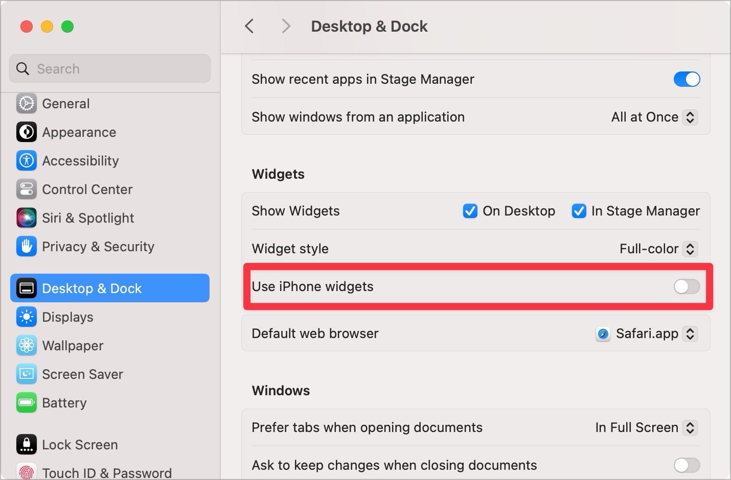Go back with the left chevron button
Viewport: 731px width, 480px height.
(x=249, y=26)
